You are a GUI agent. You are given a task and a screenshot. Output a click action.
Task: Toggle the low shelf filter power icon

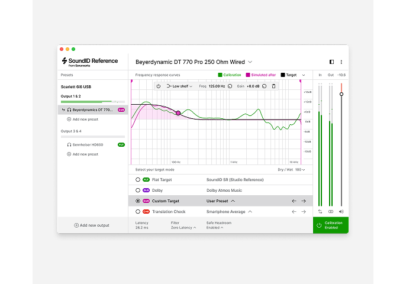pyautogui.click(x=159, y=86)
